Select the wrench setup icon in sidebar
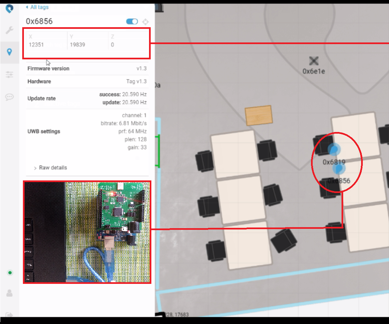The image size is (389, 324). coord(9,30)
